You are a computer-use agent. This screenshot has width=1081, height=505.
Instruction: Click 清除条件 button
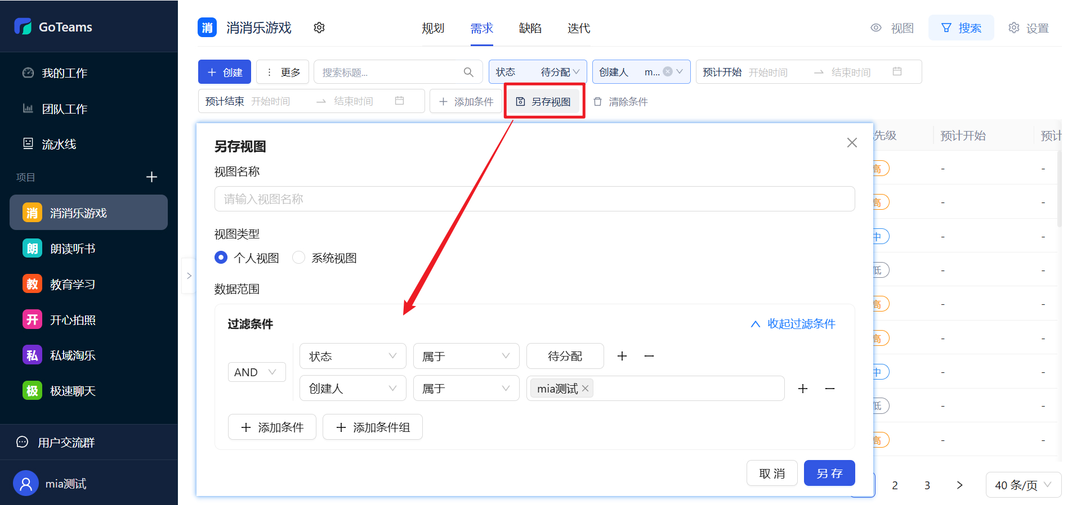pyautogui.click(x=620, y=101)
